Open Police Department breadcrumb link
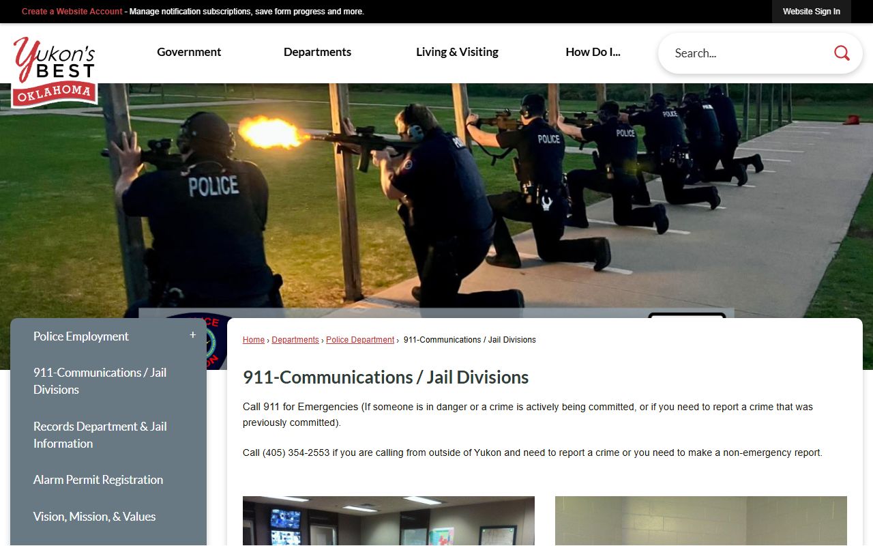Image resolution: width=873 pixels, height=546 pixels. pyautogui.click(x=360, y=340)
